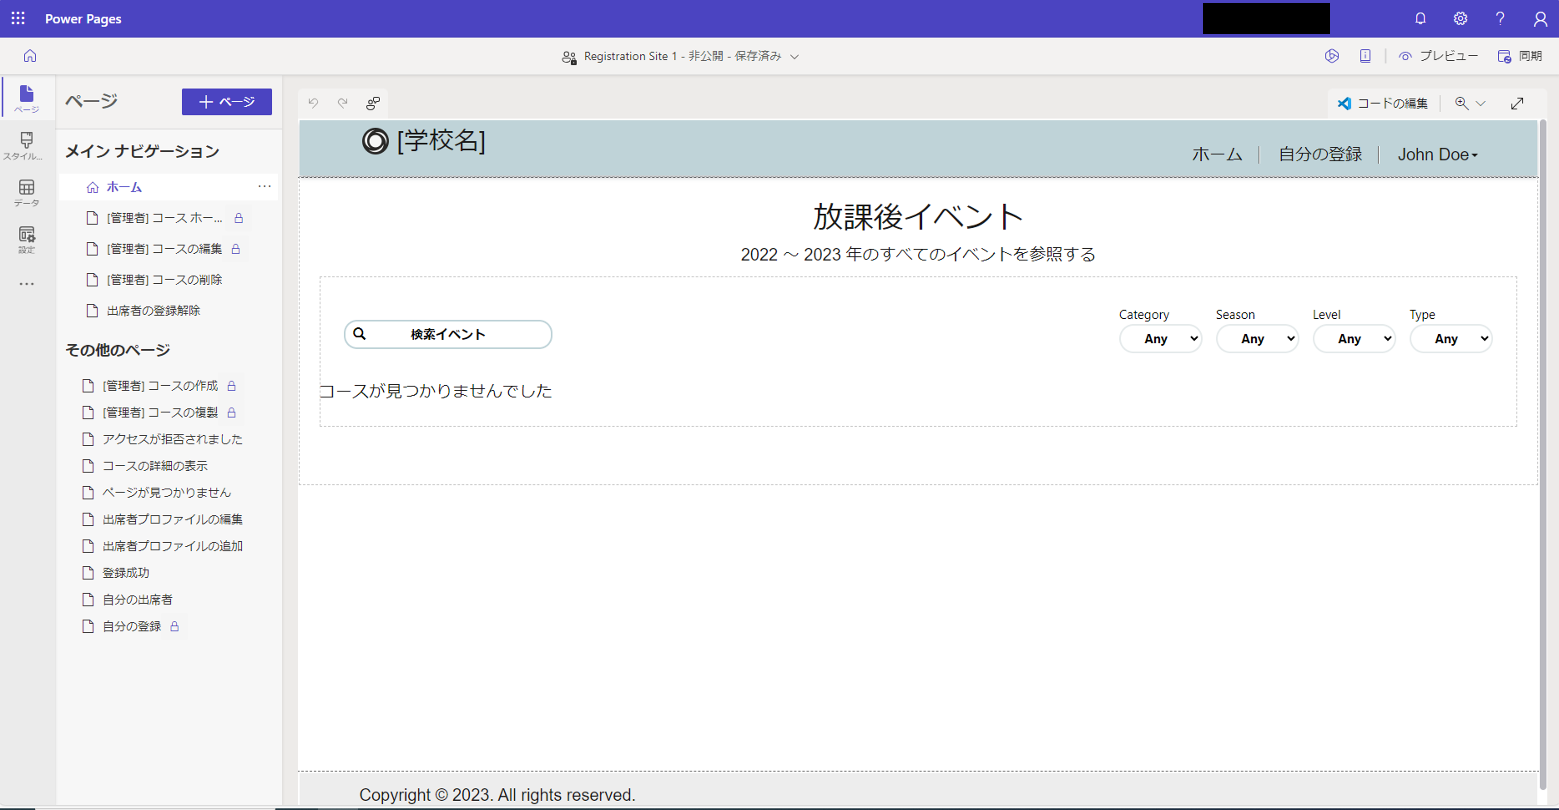This screenshot has width=1559, height=810.
Task: Open the help question mark
Action: [1500, 19]
